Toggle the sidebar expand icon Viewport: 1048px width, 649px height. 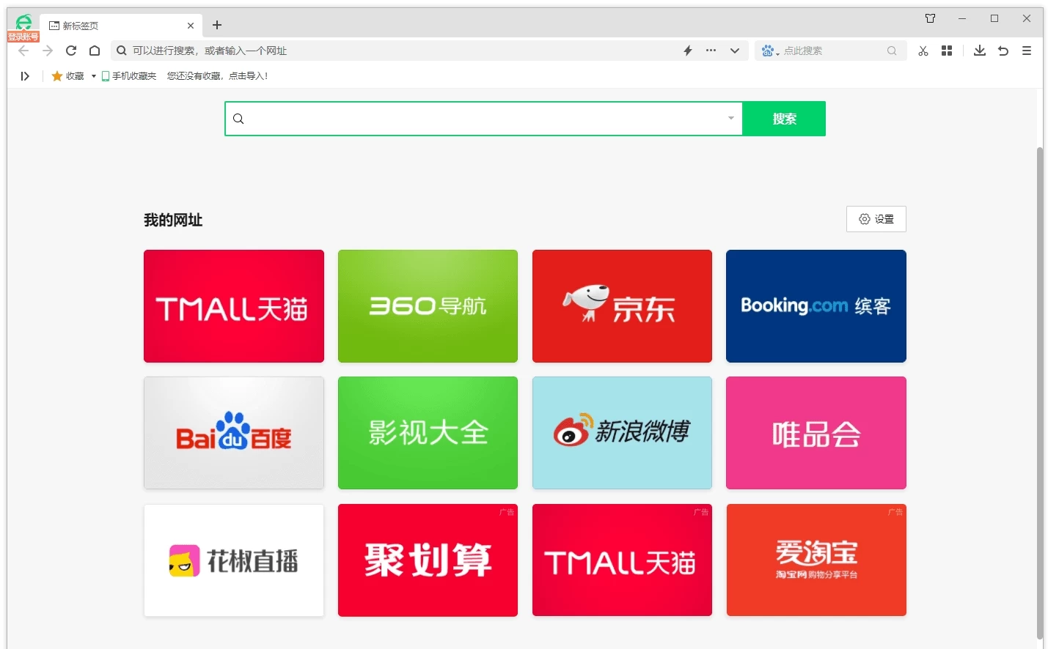[x=25, y=75]
